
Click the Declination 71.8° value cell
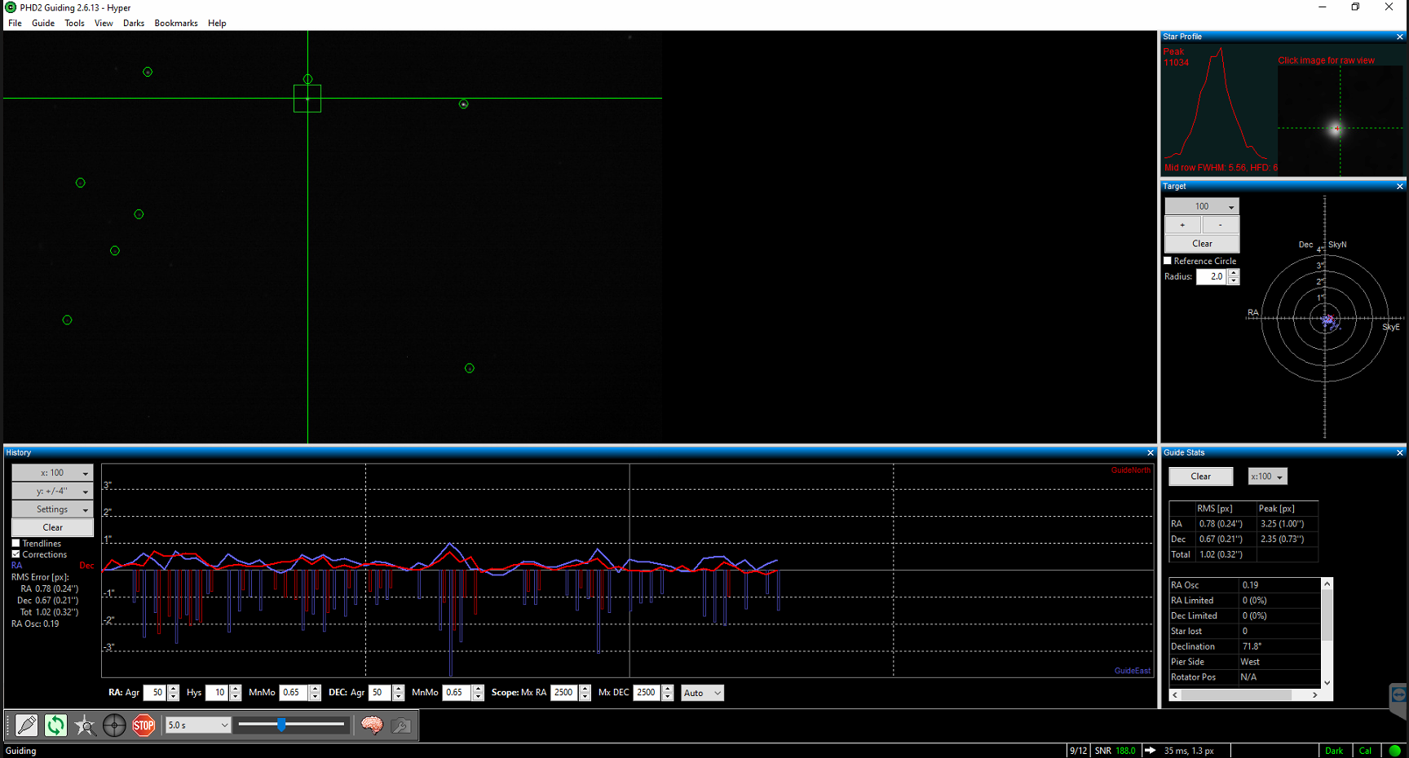pos(1279,646)
